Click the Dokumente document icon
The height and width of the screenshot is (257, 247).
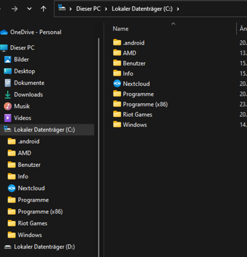[7, 83]
